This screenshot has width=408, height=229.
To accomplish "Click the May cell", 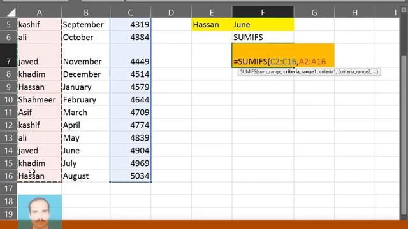I will [86, 138].
